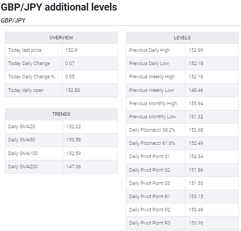
Task: Click the Daily Pivot Point R1 value 153.15
Action: [196, 197]
